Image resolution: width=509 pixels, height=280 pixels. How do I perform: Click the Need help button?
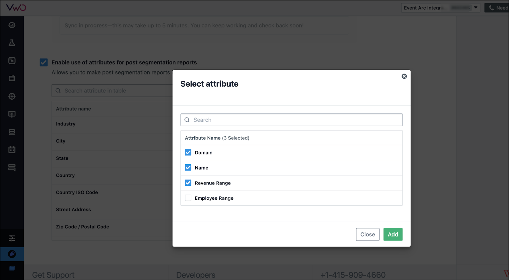(x=497, y=8)
